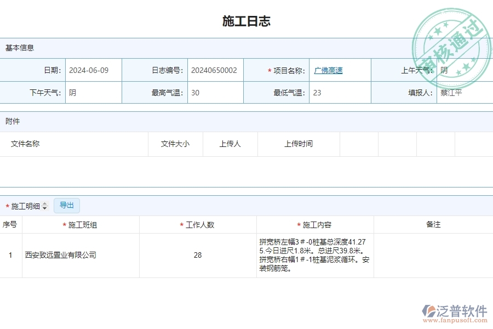The height and width of the screenshot is (329, 493).
Task: Click the 导出 export button
Action: click(x=67, y=205)
